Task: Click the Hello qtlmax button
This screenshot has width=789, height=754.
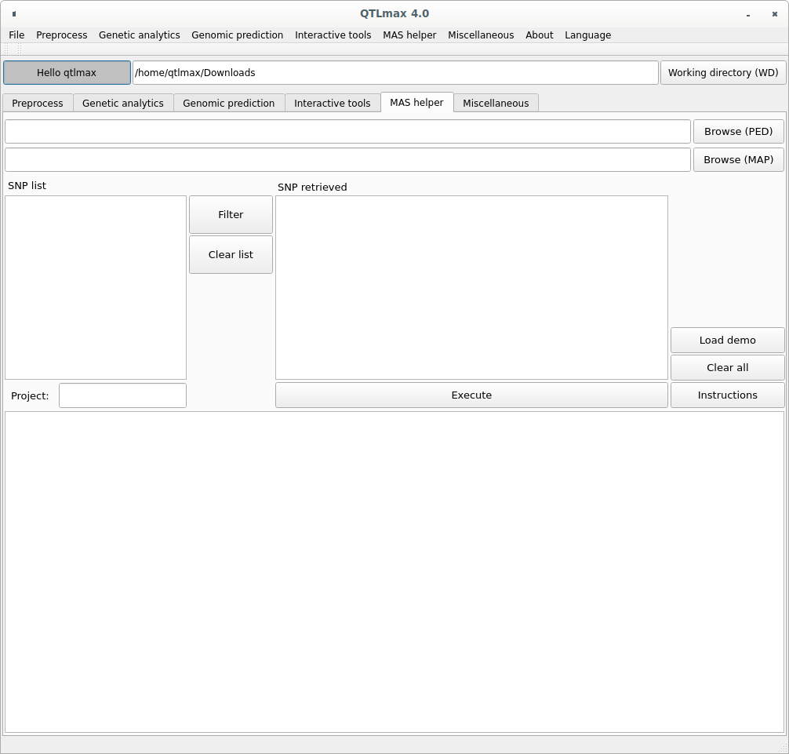Action: (x=67, y=73)
